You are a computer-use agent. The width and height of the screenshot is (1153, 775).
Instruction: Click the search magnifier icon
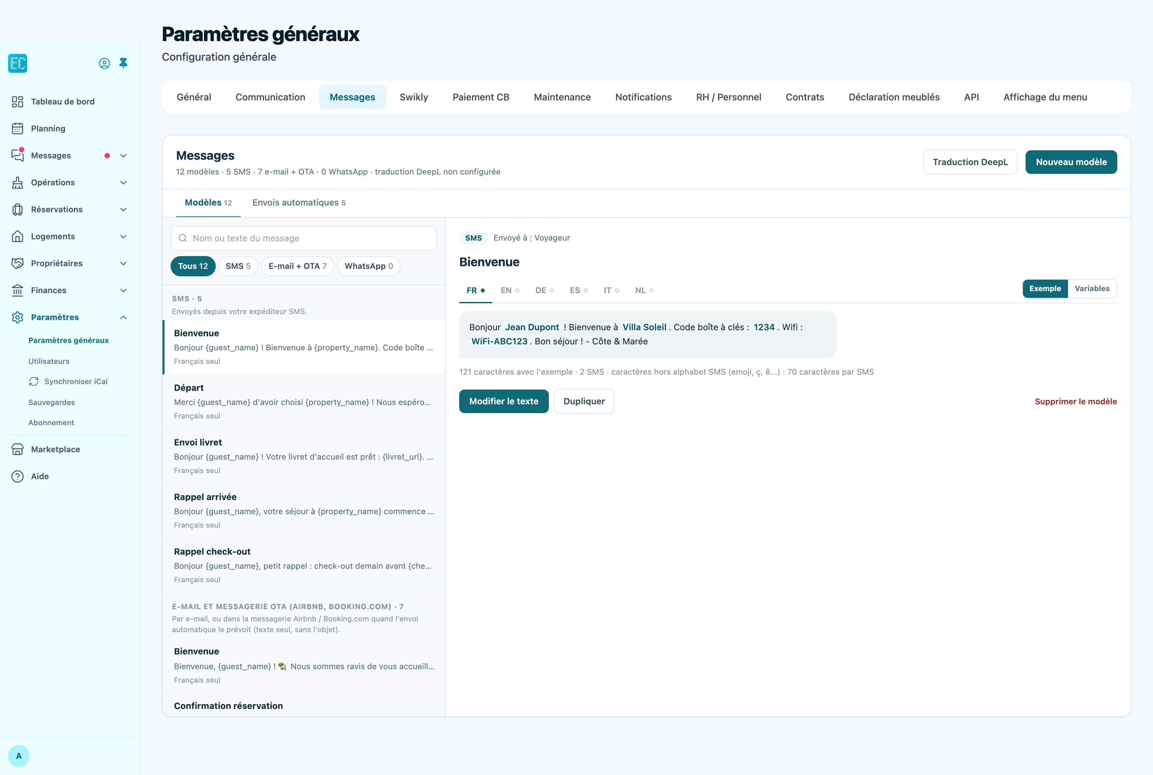coord(182,238)
